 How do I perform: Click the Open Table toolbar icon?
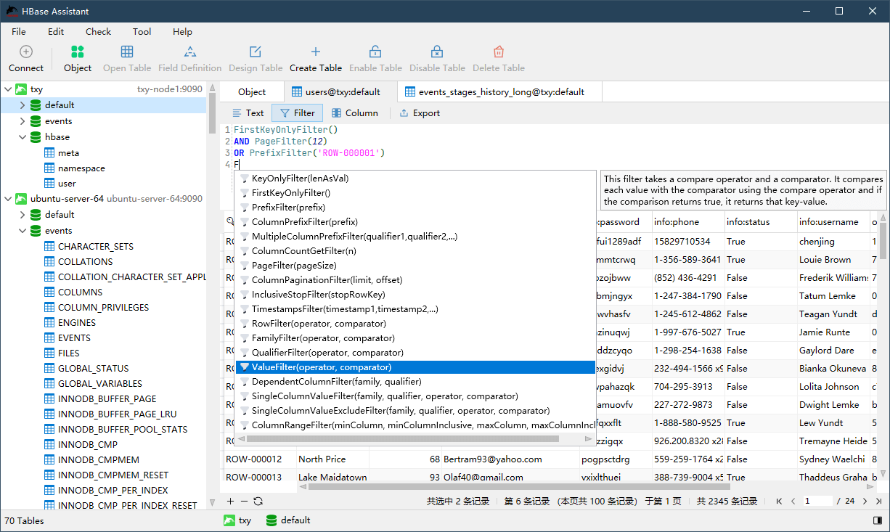click(127, 52)
